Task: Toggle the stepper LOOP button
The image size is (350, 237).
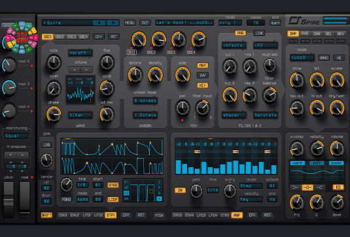Action: tap(113, 199)
